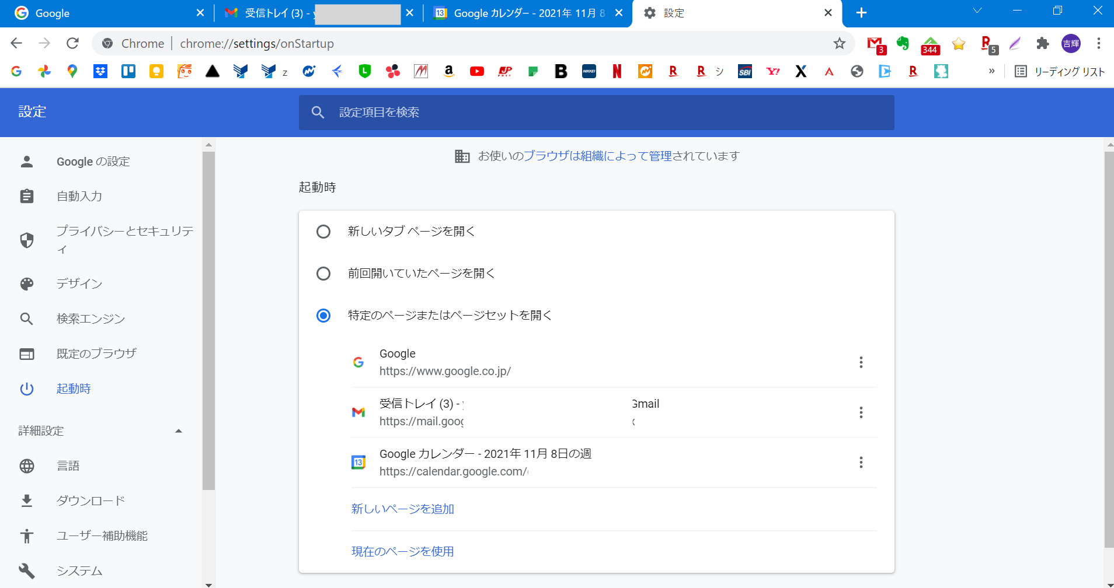1114x588 pixels.
Task: Open the Evernote elephant extension
Action: coord(903,44)
